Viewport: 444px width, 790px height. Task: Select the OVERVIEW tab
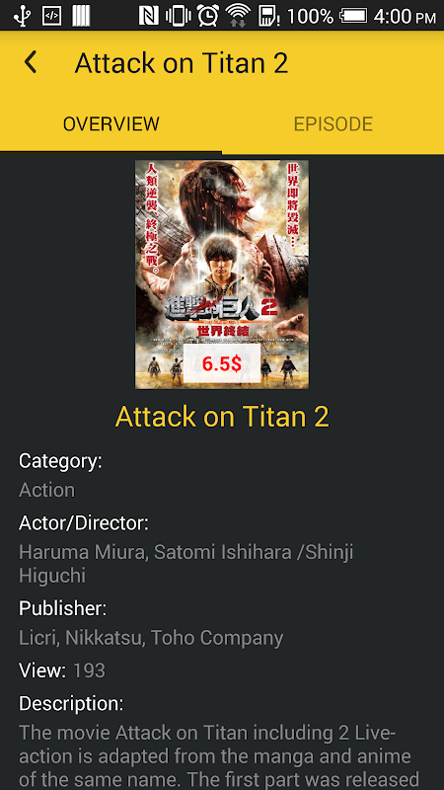pos(111,124)
